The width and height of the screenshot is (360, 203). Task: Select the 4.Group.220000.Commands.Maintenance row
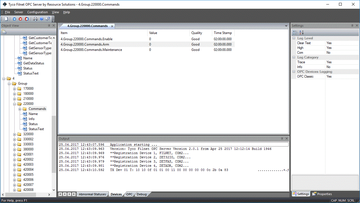click(91, 50)
